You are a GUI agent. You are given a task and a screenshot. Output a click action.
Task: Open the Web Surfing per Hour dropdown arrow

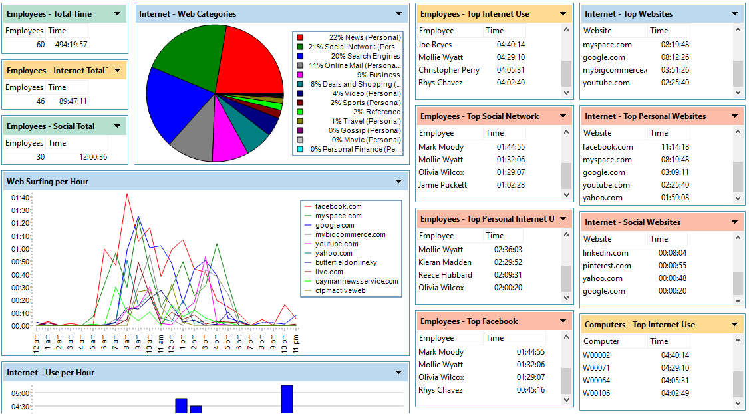pyautogui.click(x=399, y=182)
